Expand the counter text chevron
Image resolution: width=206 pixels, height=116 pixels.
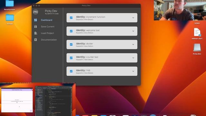[x=133, y=58]
